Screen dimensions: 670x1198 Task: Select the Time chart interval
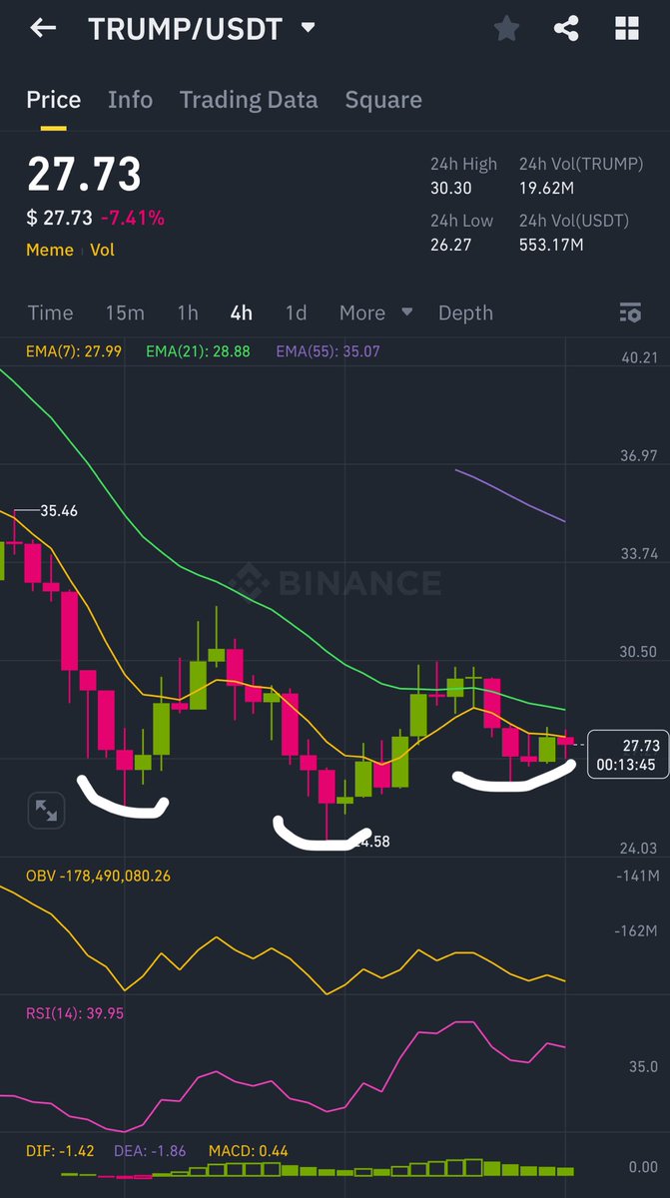[50, 313]
